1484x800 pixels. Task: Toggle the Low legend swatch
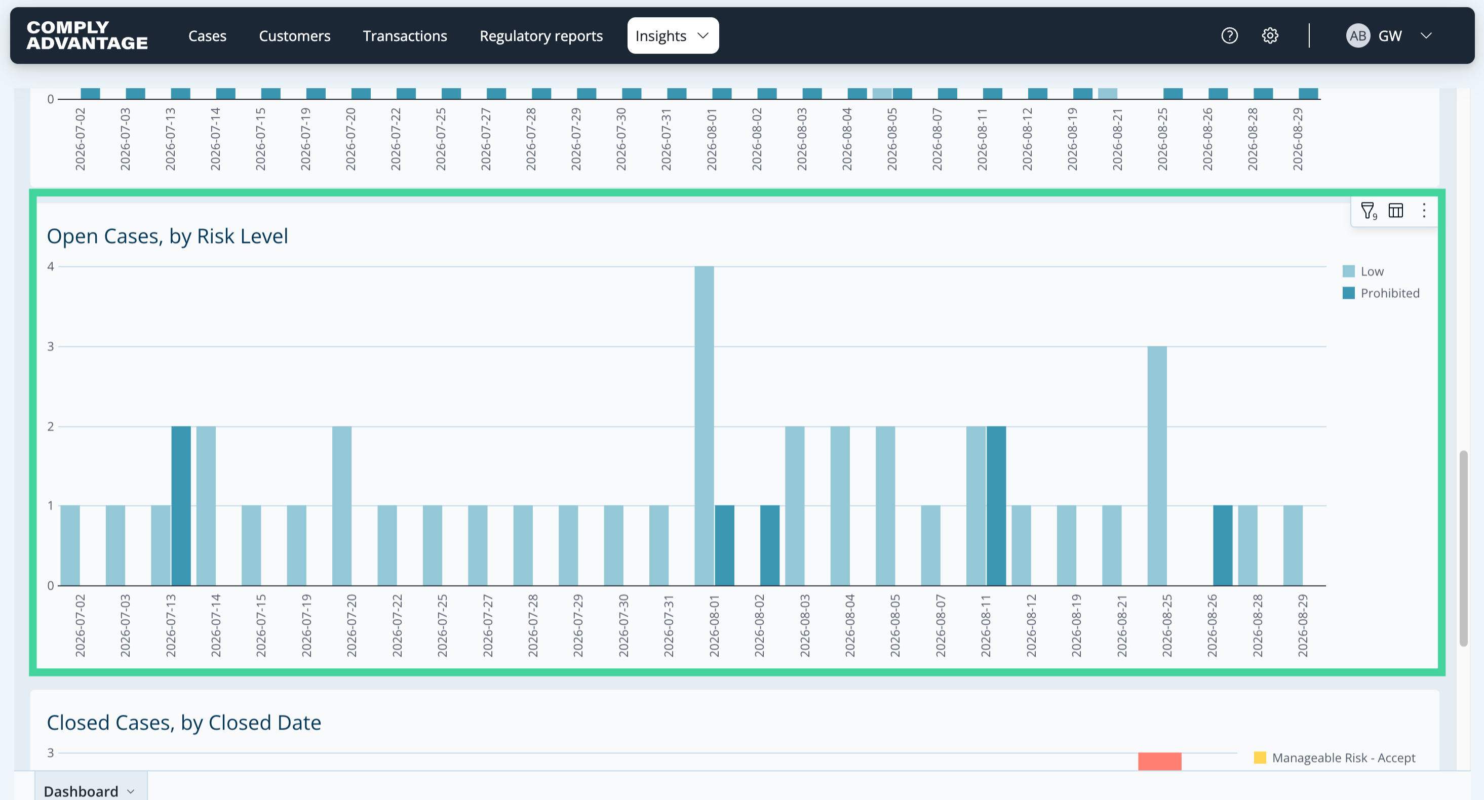coord(1349,271)
